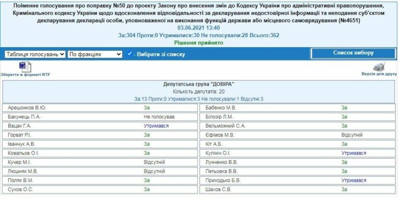Click 'Утримався' vote of Приходько Б.В.
This screenshot has height=199, width=399.
(354, 180)
